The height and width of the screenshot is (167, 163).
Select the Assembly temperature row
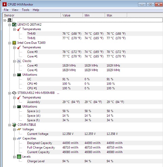point(95,102)
